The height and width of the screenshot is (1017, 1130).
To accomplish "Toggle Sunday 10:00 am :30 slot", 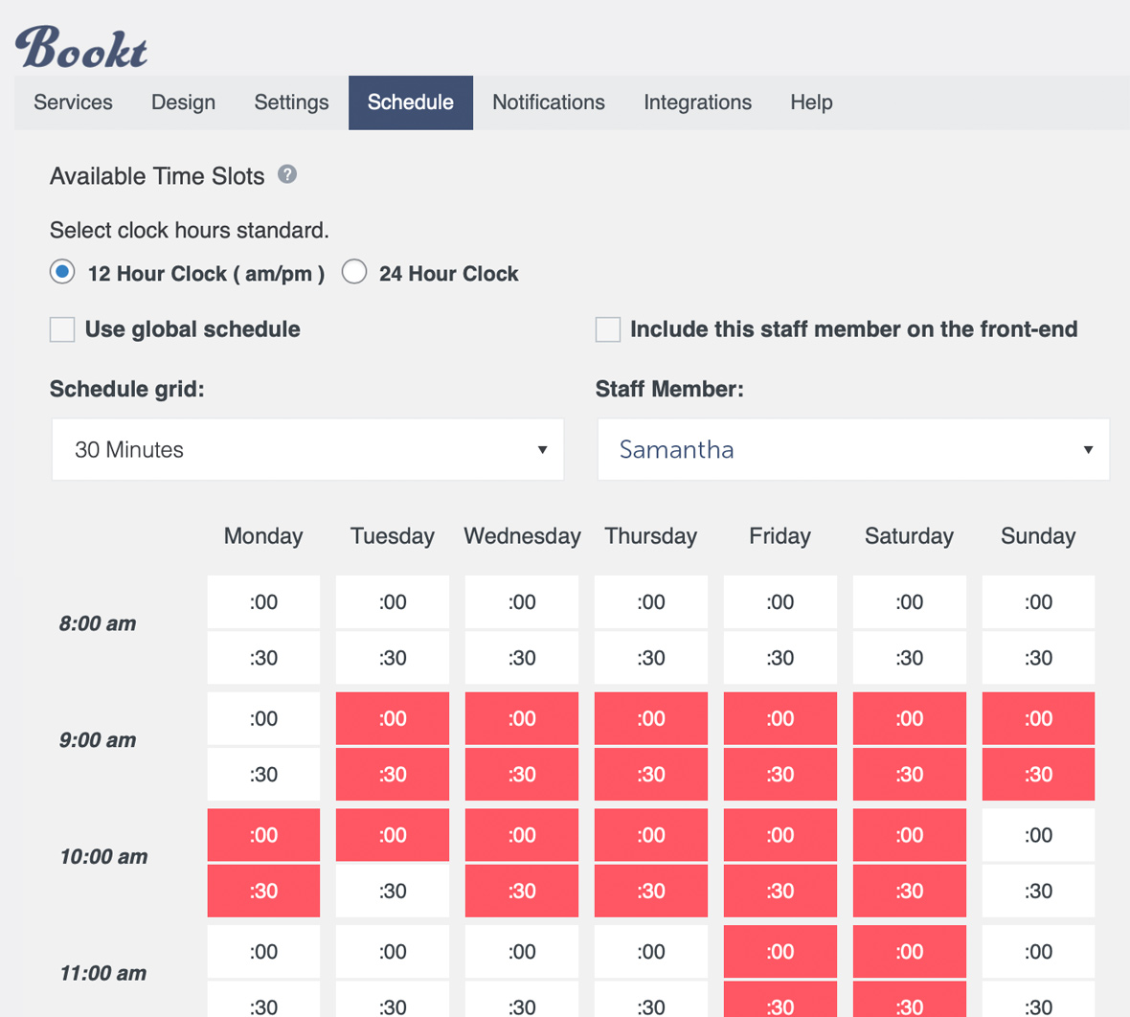I will [x=1038, y=891].
